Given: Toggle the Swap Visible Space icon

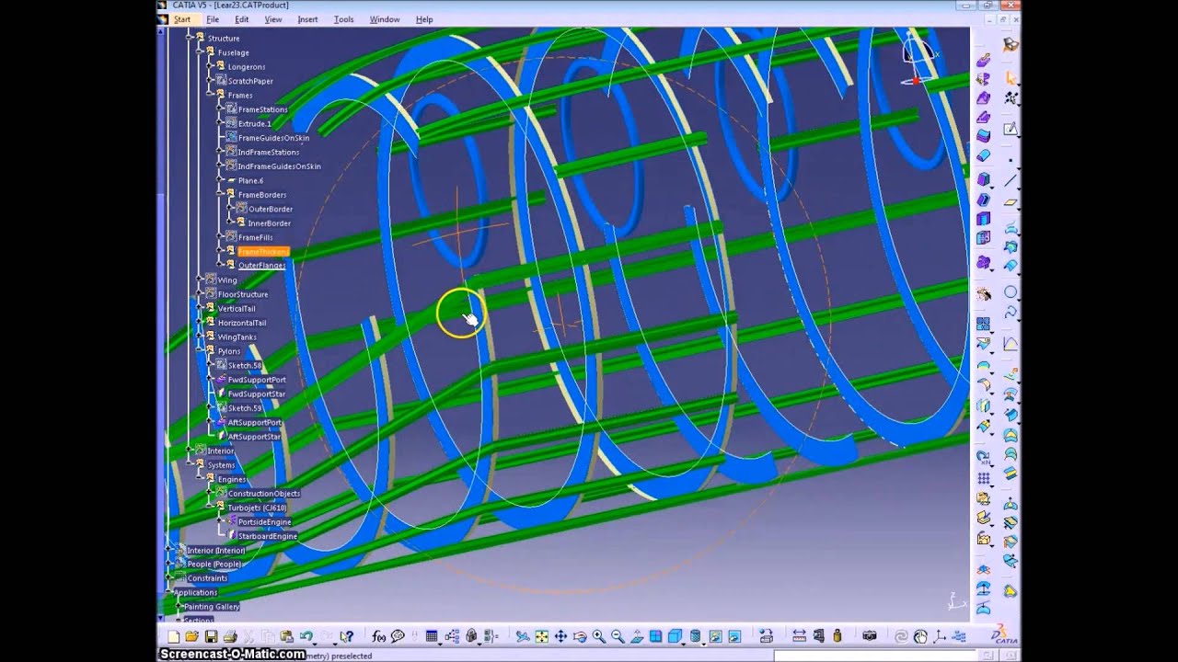Looking at the screenshot, I should 734,636.
